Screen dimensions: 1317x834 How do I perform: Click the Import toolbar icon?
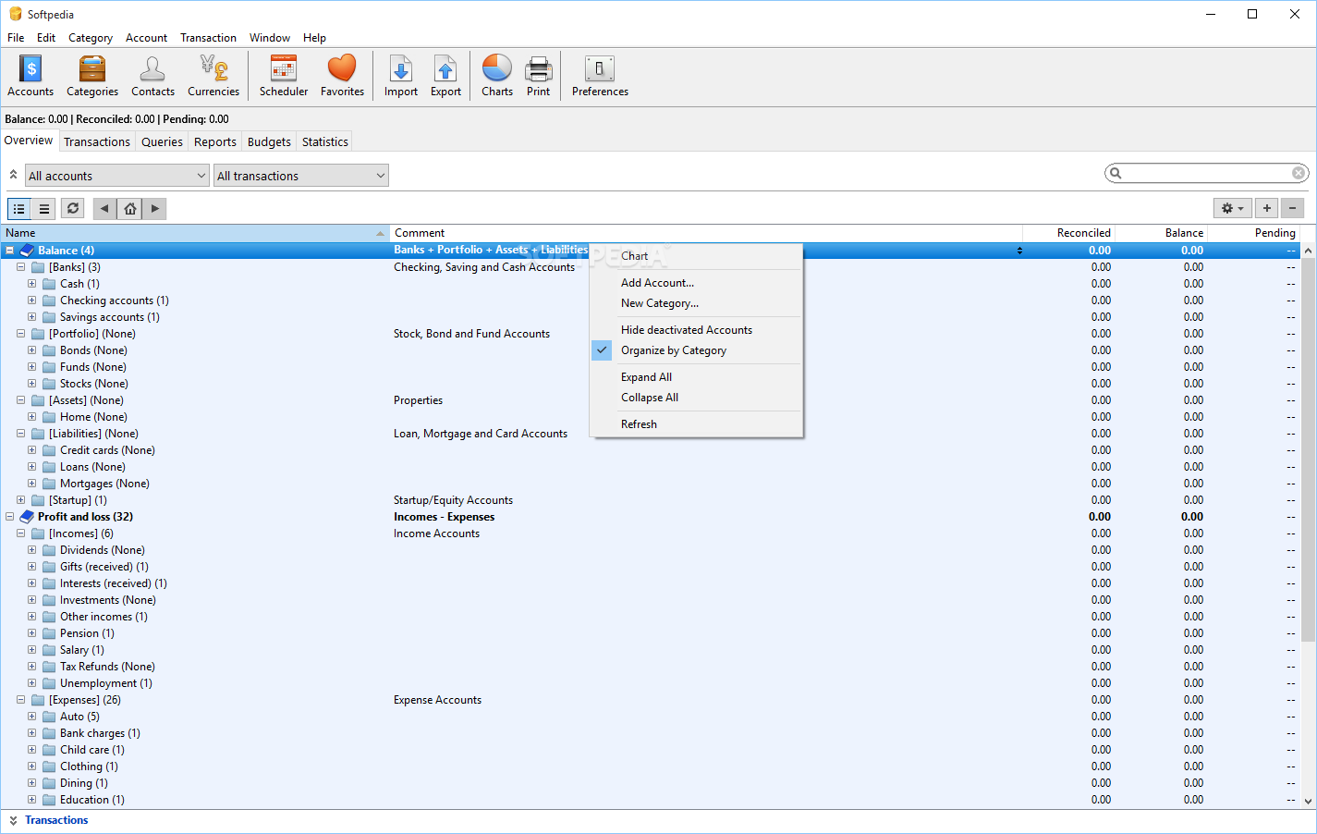click(401, 76)
